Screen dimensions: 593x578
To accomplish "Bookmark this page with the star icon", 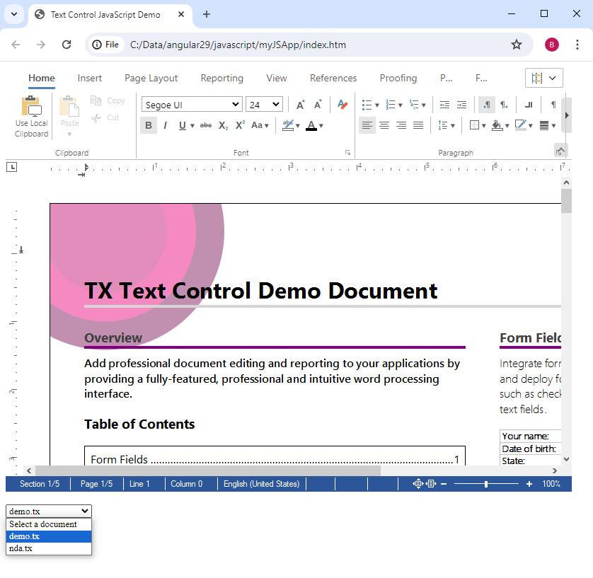I will coord(517,45).
